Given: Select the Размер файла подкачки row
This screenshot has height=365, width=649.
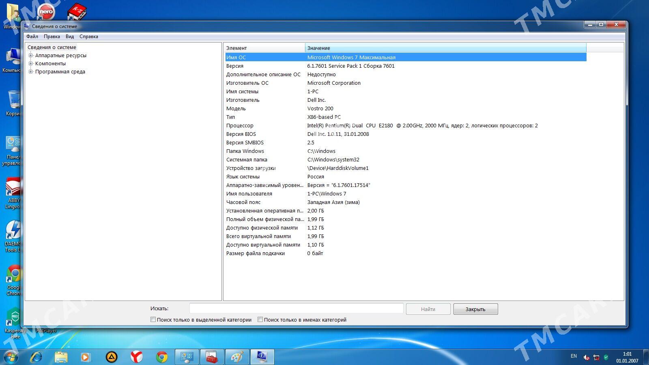Looking at the screenshot, I should pyautogui.click(x=406, y=253).
